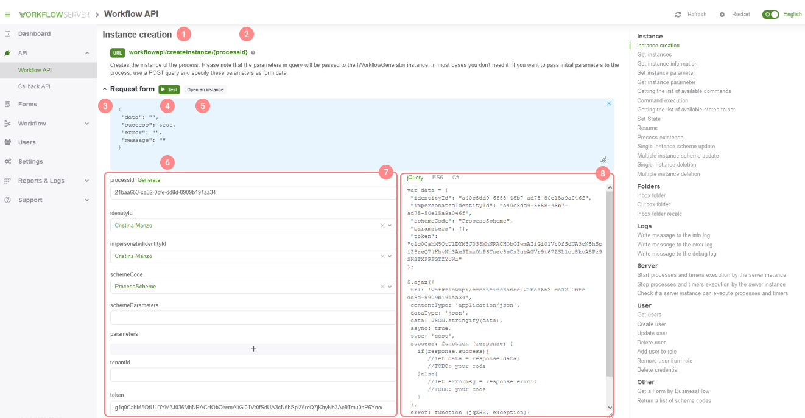
Task: Expand the Support sidebar section
Action: point(87,200)
